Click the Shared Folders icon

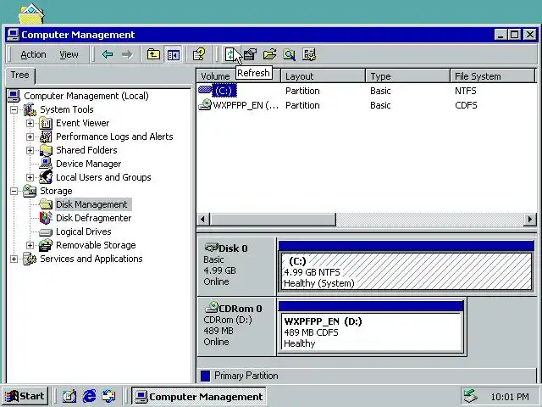tap(46, 150)
